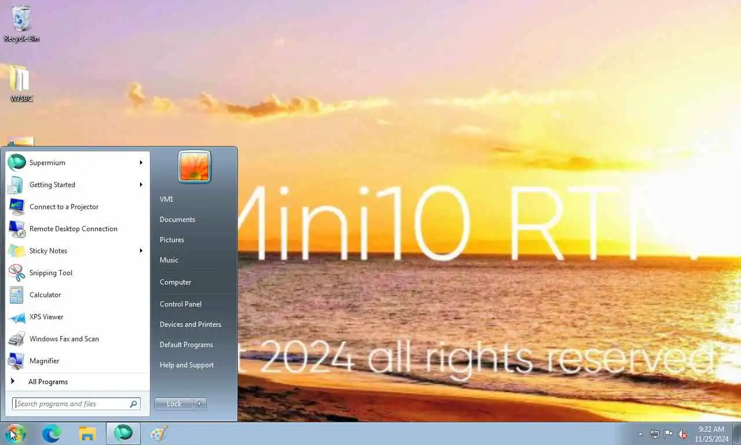The width and height of the screenshot is (741, 445).
Task: Start the Magnifier icon
Action: pyautogui.click(x=16, y=361)
